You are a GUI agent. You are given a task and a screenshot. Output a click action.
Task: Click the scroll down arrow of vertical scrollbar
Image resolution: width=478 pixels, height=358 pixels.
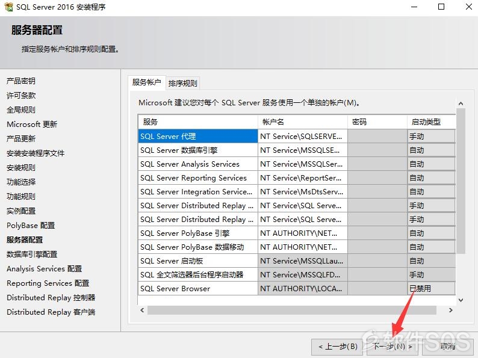461,300
